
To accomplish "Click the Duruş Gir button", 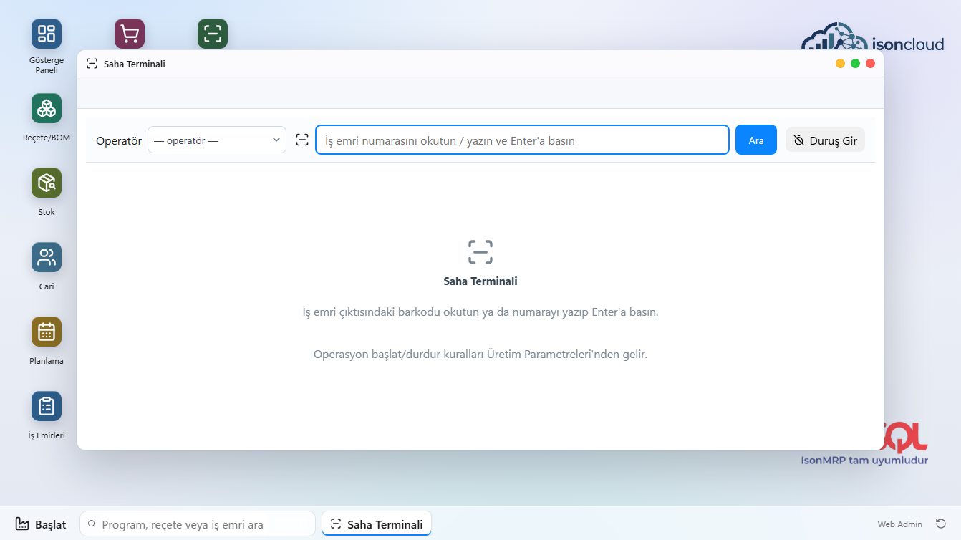I will 826,140.
